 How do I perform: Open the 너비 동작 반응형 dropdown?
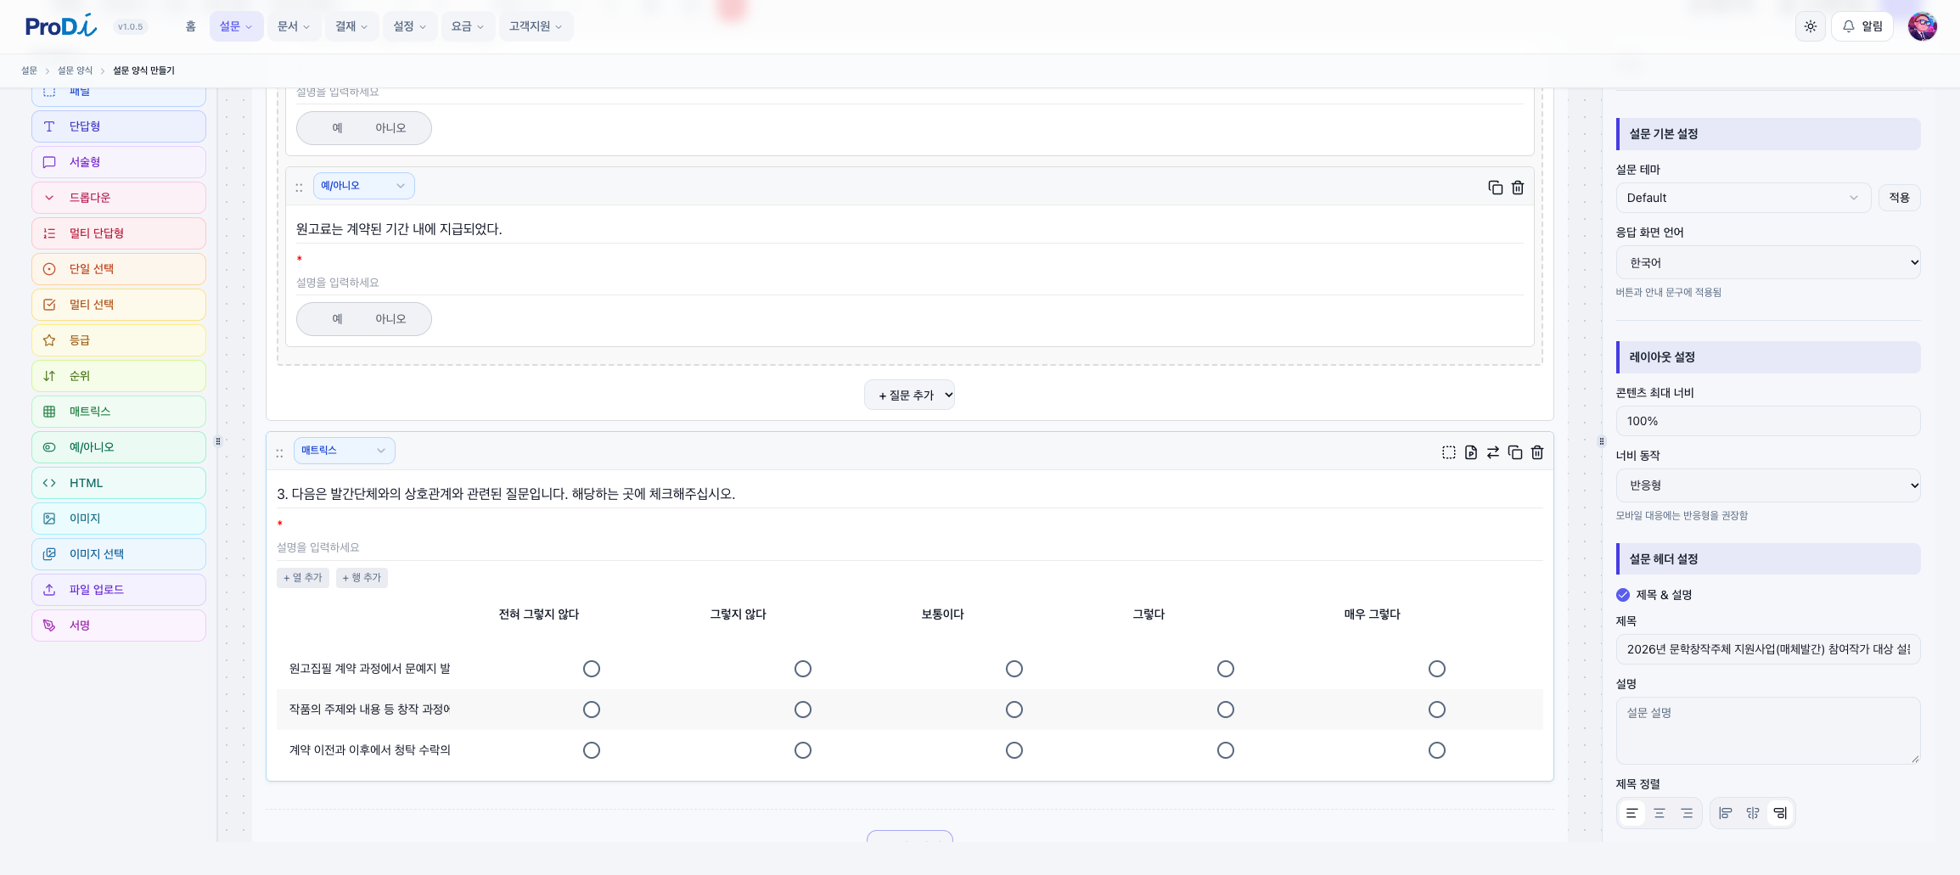1768,485
